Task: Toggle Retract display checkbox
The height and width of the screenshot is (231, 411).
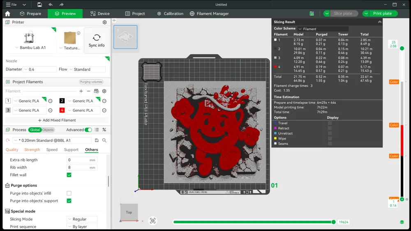Action: pyautogui.click(x=330, y=128)
